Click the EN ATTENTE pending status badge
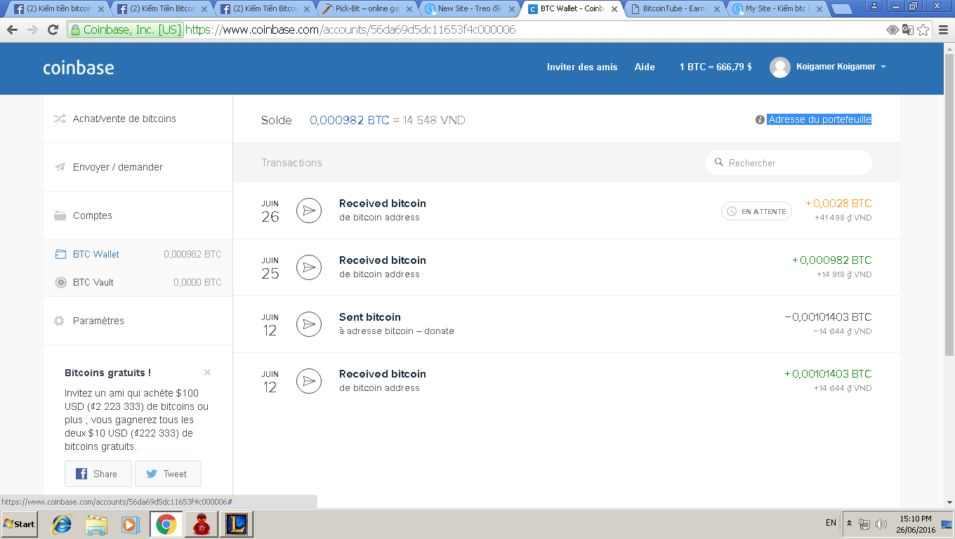Screen dimensions: 955x539 pos(756,211)
